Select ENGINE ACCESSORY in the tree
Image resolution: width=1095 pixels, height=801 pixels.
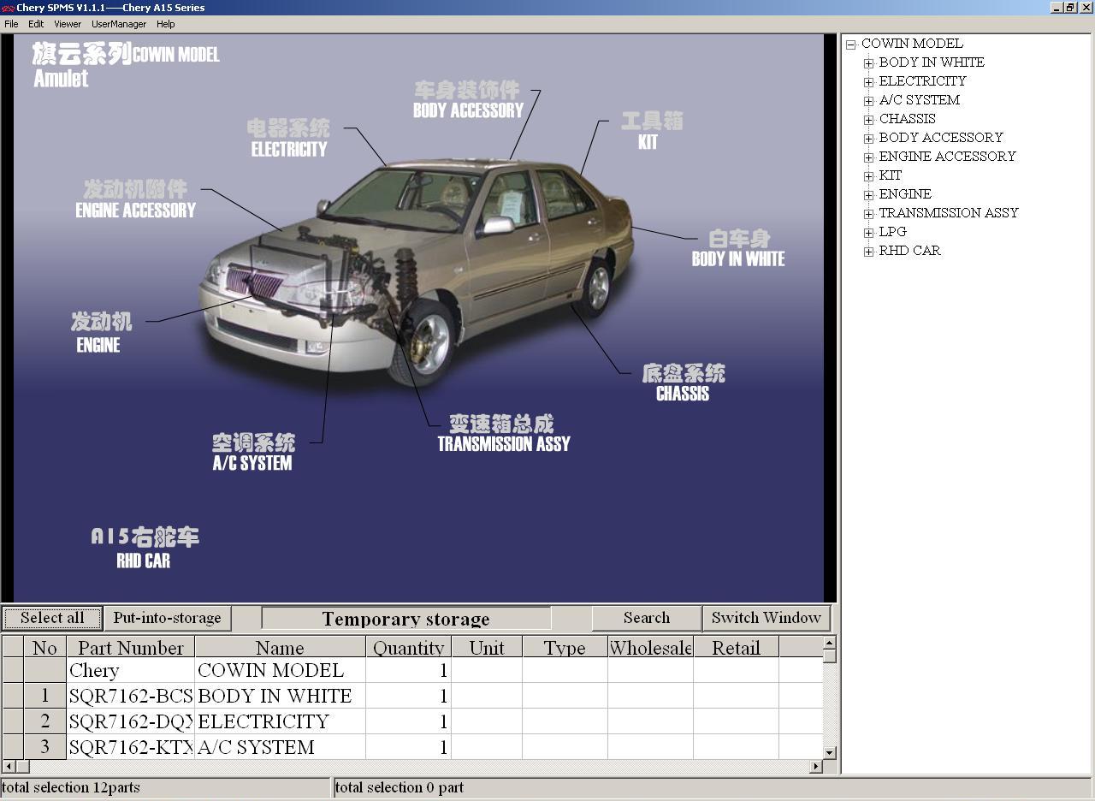point(947,157)
